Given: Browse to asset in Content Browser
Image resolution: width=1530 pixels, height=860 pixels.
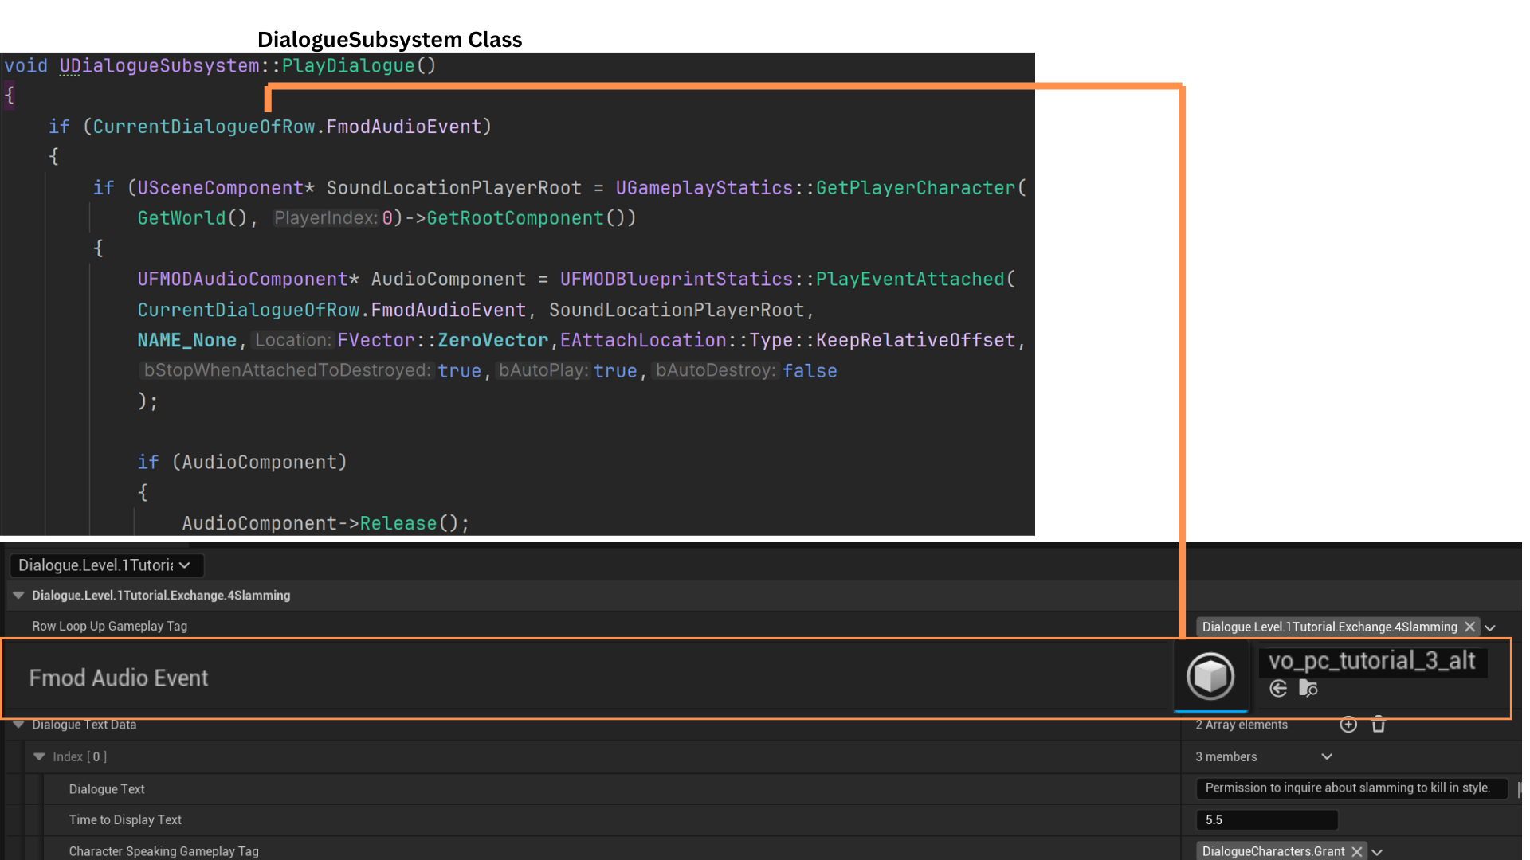Looking at the screenshot, I should point(1308,689).
